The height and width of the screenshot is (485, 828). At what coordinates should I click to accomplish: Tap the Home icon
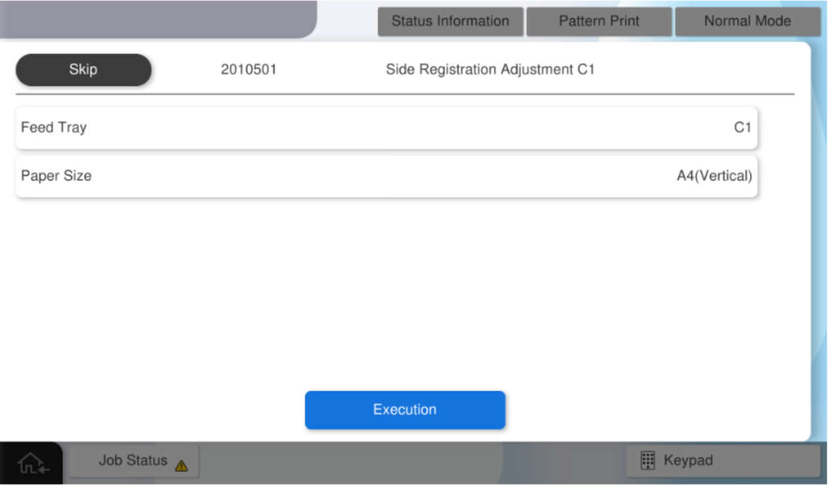(32, 463)
